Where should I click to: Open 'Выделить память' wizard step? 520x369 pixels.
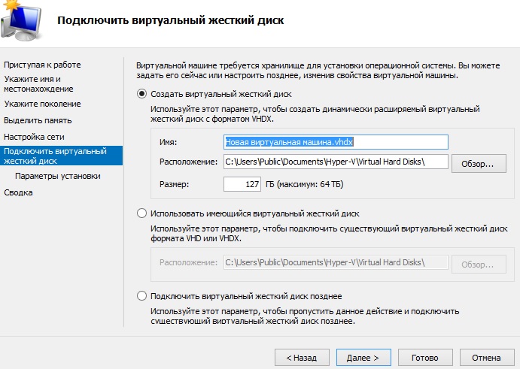pyautogui.click(x=38, y=120)
